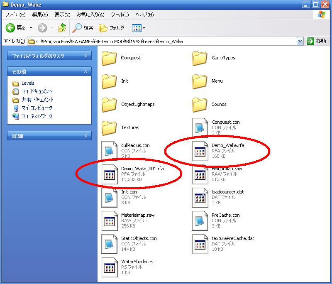
Task: Click the Demo_Wake.rfa file name
Action: [228, 145]
